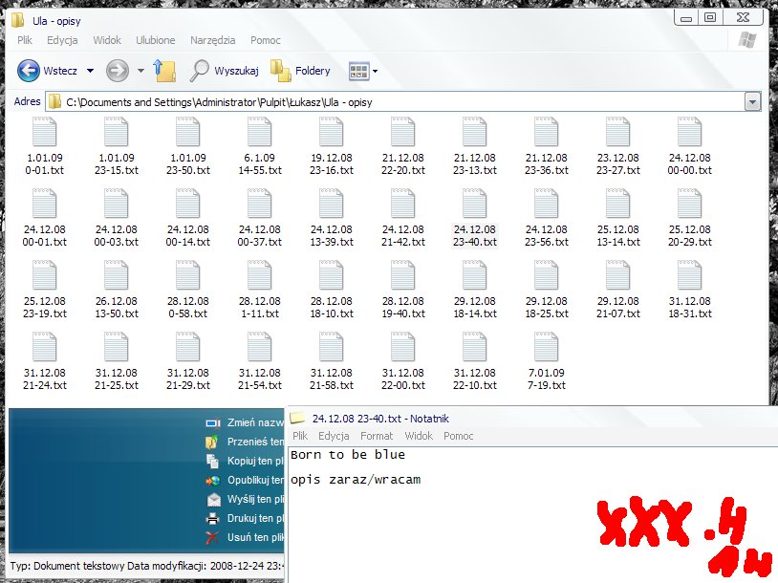Open the address bar dropdown
The width and height of the screenshot is (778, 583).
pyautogui.click(x=752, y=102)
